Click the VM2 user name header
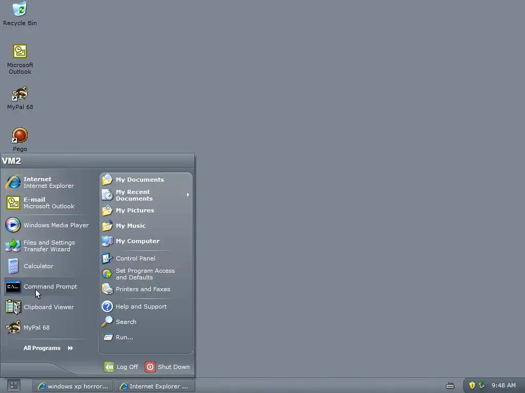This screenshot has width=525, height=393. coord(11,161)
